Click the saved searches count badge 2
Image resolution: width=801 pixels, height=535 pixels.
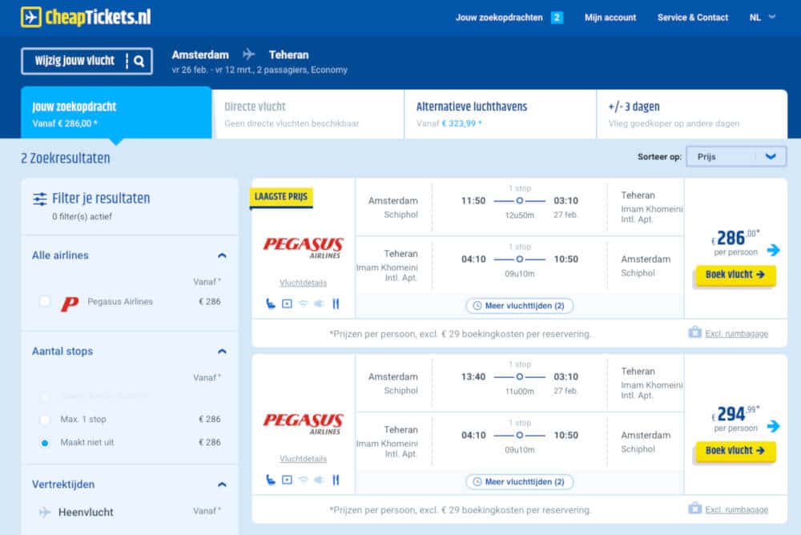click(557, 18)
